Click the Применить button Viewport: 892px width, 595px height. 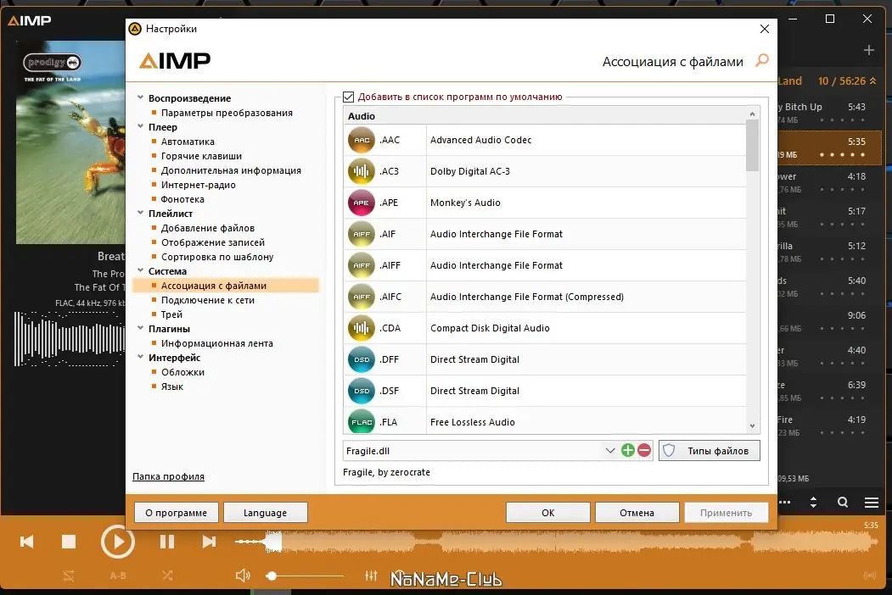[x=726, y=513]
